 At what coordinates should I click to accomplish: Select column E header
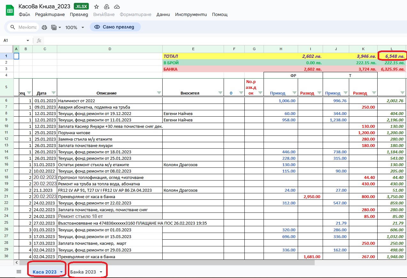click(193, 49)
